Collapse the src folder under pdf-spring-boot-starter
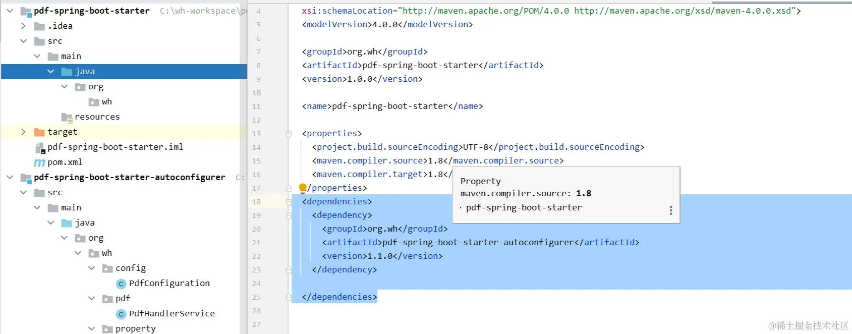This screenshot has width=852, height=334. (x=23, y=41)
